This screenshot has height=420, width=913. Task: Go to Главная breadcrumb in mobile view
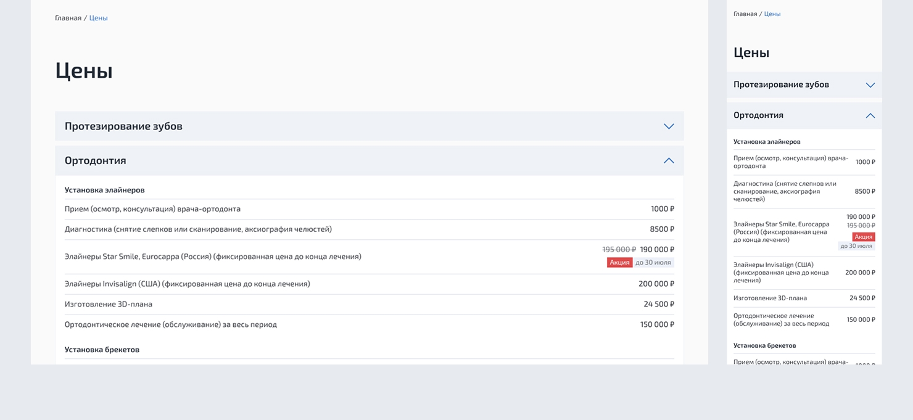745,14
